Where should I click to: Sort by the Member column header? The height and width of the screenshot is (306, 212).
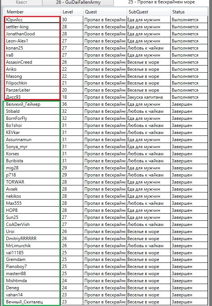pos(33,12)
